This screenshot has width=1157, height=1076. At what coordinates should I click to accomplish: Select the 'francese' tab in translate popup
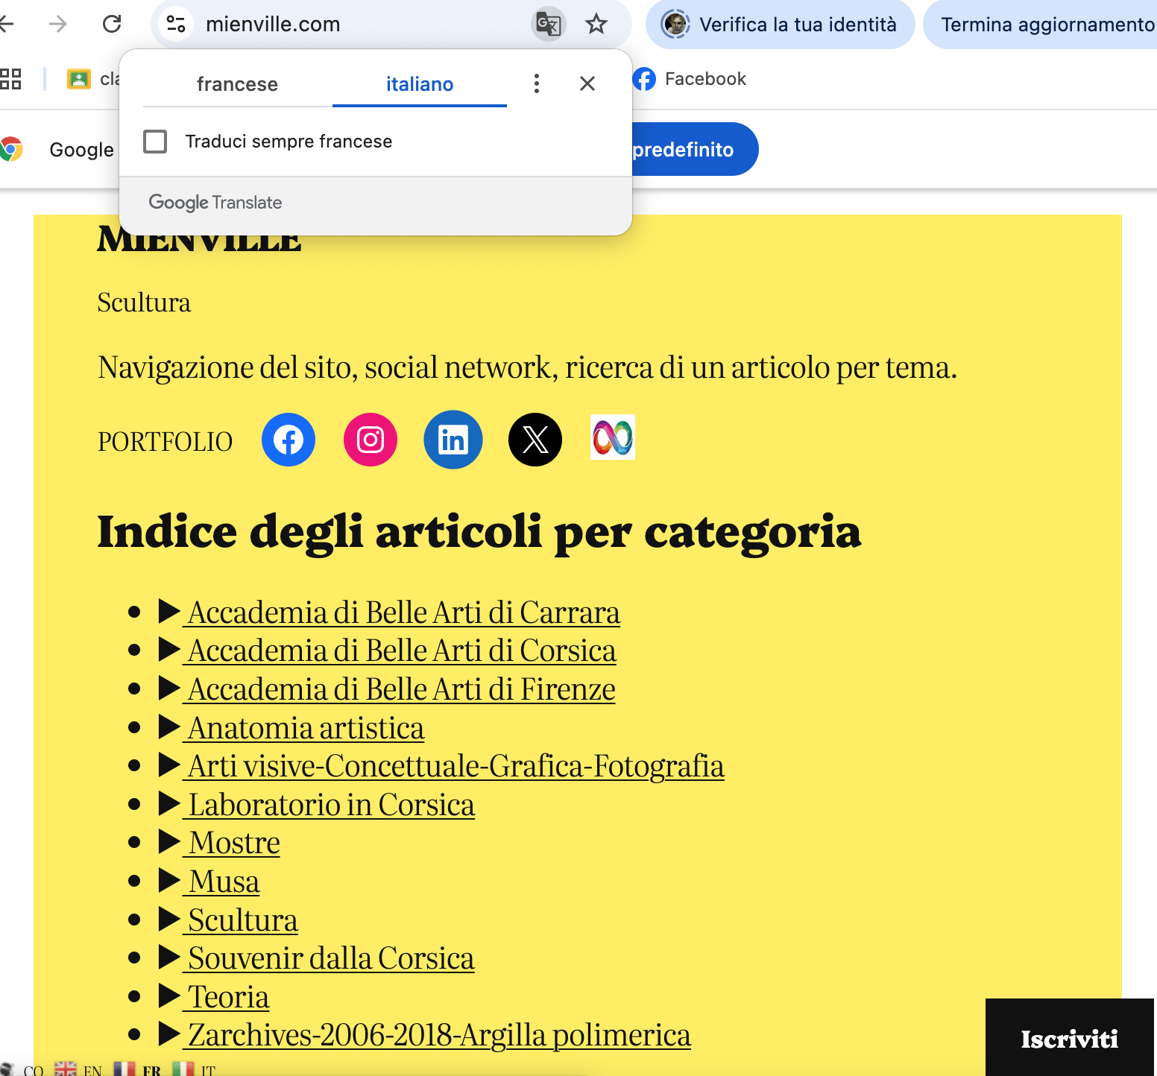pos(237,84)
